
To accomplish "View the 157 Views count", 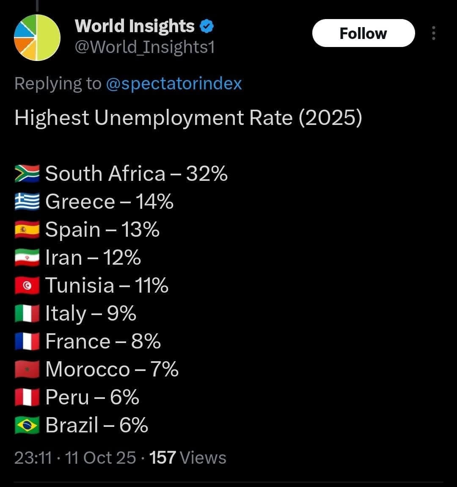I will pos(188,458).
